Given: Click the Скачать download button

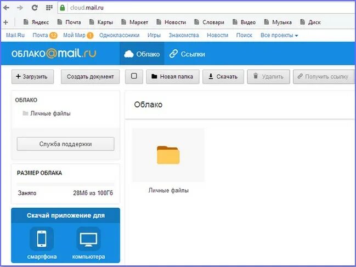Looking at the screenshot, I should (x=223, y=77).
